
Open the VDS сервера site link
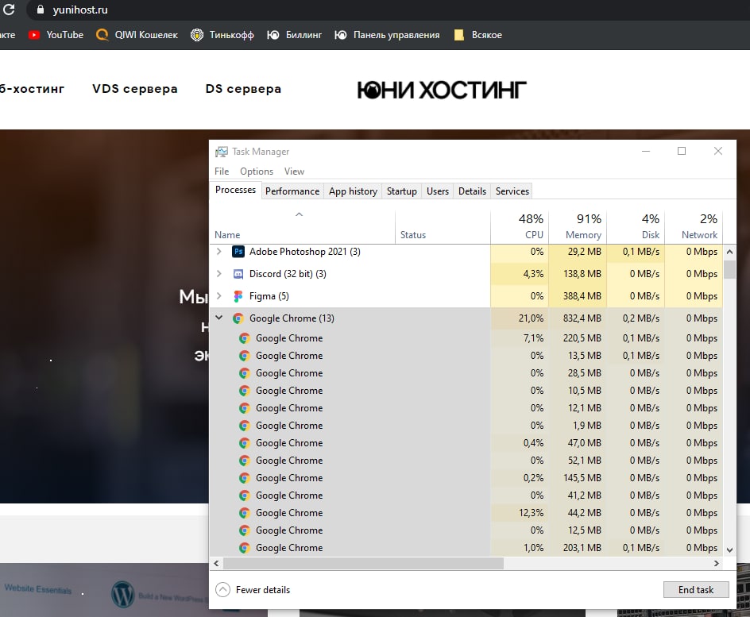[x=135, y=89]
